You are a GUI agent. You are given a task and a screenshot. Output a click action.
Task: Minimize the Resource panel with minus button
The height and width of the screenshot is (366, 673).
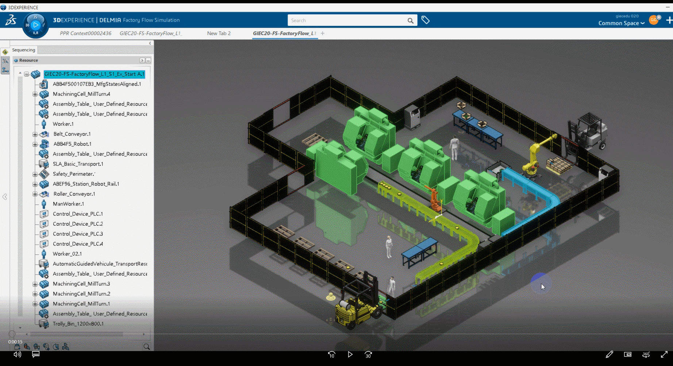pyautogui.click(x=149, y=61)
